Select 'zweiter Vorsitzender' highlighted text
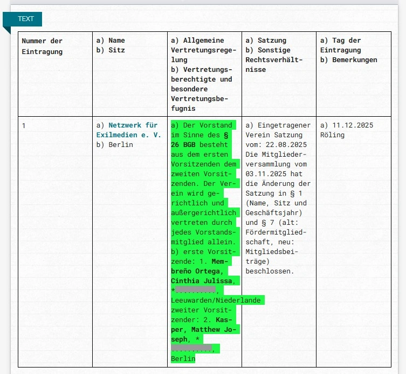406x374 pixels. coord(201,315)
